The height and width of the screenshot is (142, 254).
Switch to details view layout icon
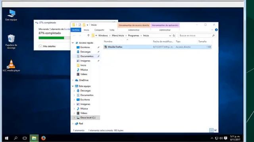[x=212, y=130]
